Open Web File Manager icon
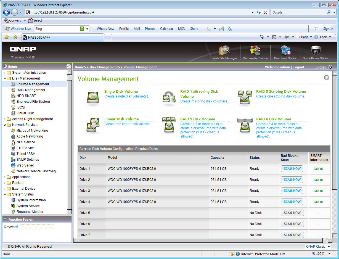 click(225, 51)
